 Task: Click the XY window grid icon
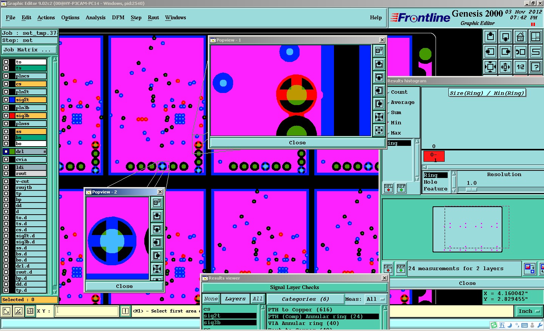(x=536, y=37)
